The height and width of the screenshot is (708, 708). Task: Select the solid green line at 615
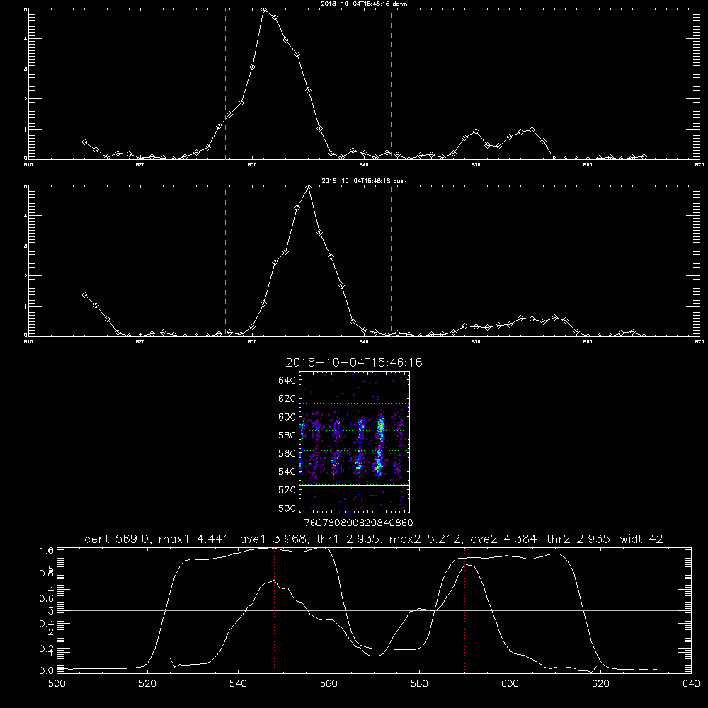click(x=578, y=610)
